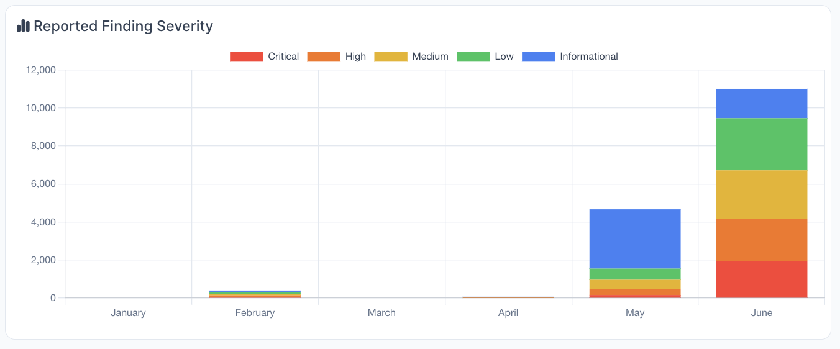Image resolution: width=840 pixels, height=349 pixels.
Task: Click the June Medium yellow bar segment
Action: [x=761, y=194]
